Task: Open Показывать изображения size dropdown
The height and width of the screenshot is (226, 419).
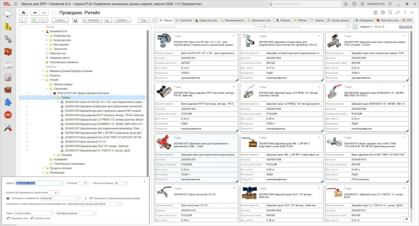Action: coord(78,198)
